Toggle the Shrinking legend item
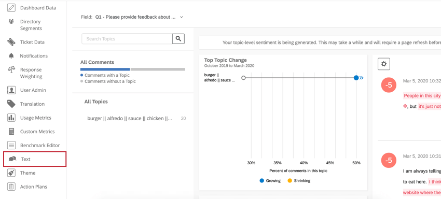 coord(299,181)
